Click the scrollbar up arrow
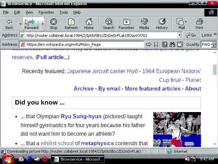Viewport: 218px width, 164px height. point(215,52)
